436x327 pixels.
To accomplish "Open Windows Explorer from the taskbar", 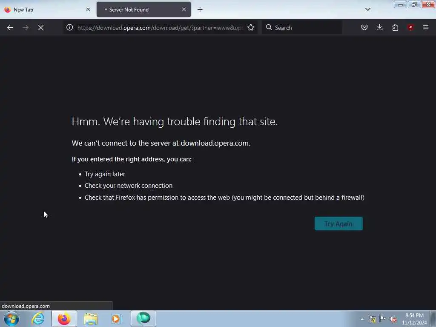I will (91, 318).
